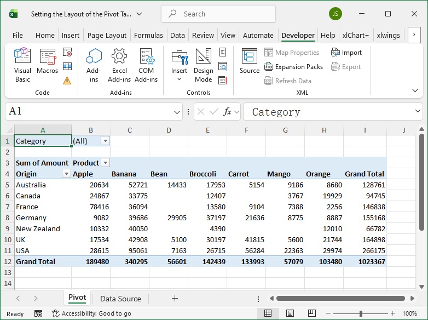
Task: Click the zoom slider handle
Action: (361, 313)
